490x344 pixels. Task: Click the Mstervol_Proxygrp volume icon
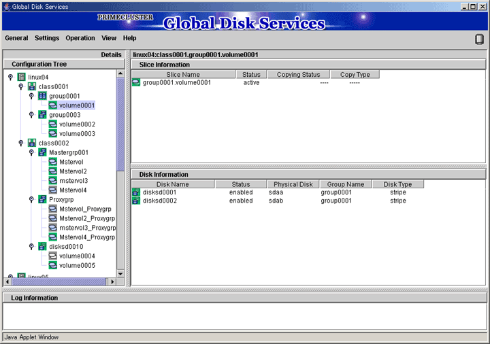point(53,209)
